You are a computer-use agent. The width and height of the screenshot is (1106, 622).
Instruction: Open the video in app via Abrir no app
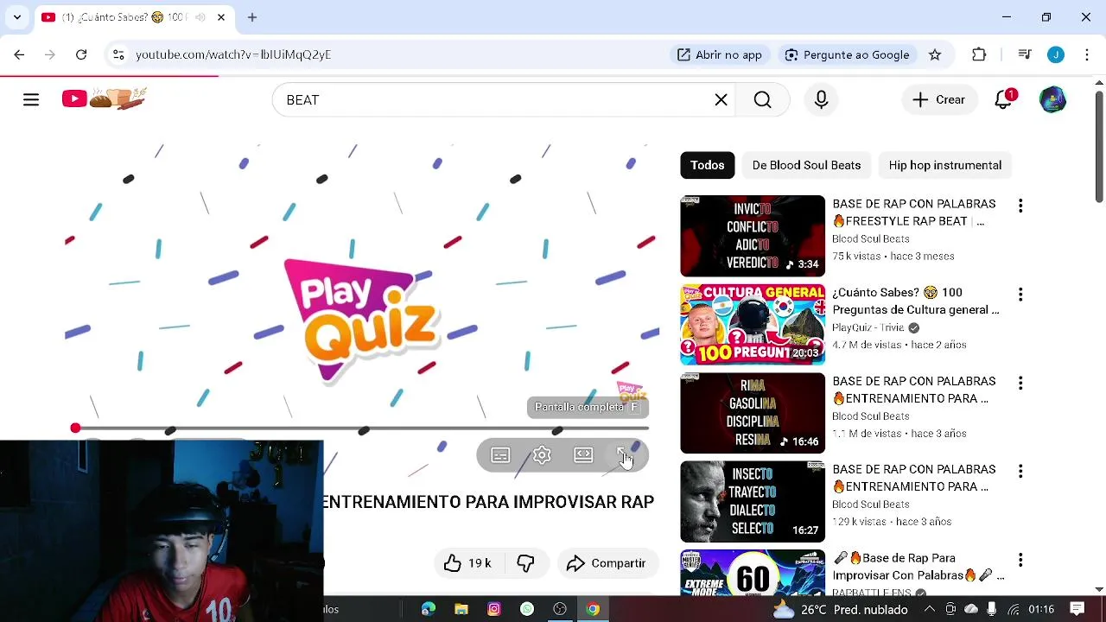720,54
